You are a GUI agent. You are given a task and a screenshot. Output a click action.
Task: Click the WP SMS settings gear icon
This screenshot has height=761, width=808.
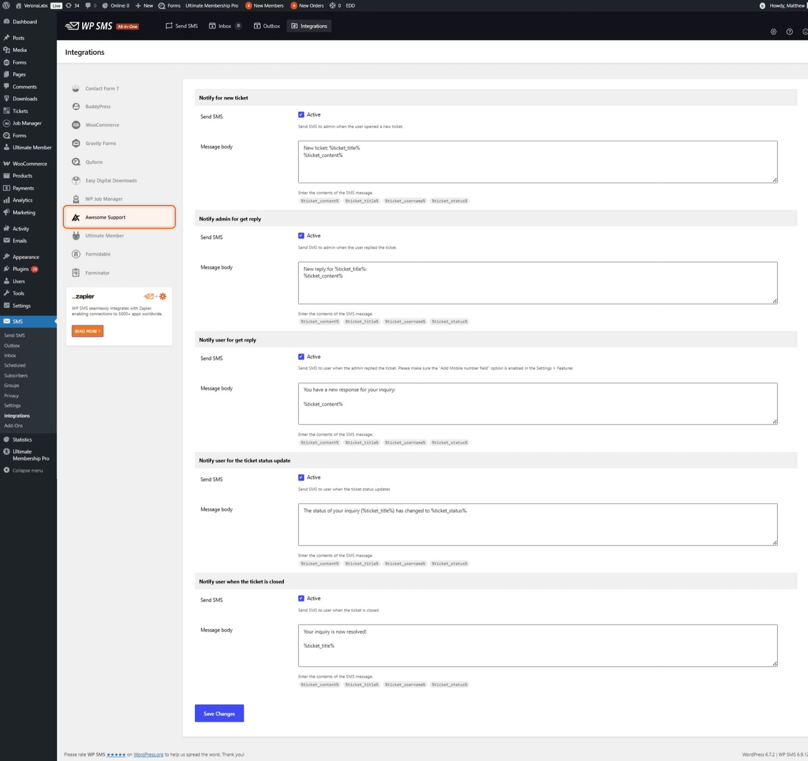774,32
